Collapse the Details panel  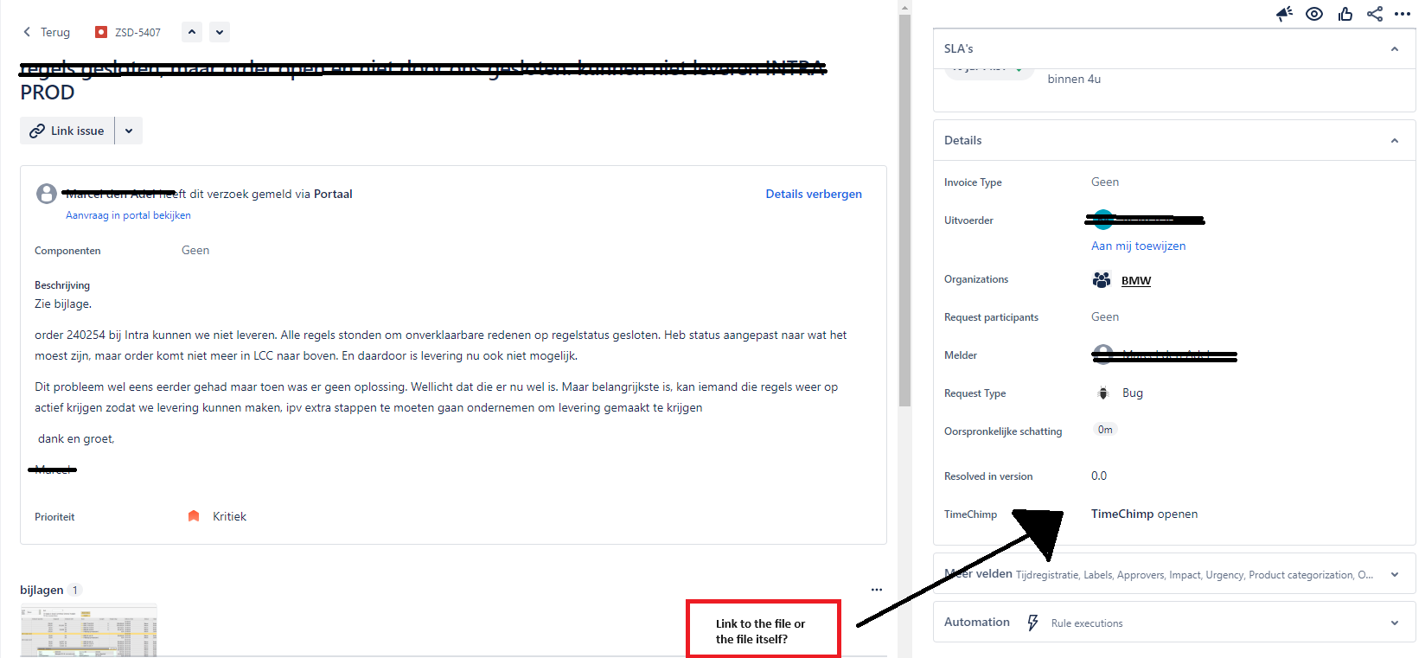point(1395,141)
